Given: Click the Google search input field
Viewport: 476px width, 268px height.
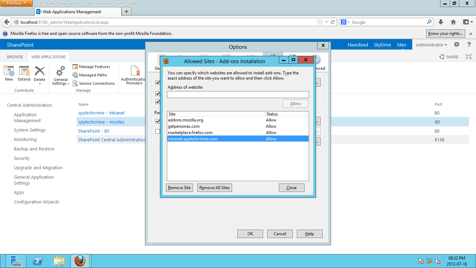Looking at the screenshot, I should tap(389, 22).
